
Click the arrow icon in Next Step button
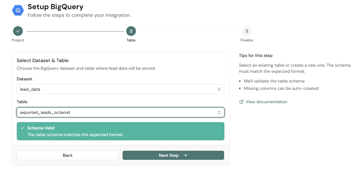tap(185, 155)
